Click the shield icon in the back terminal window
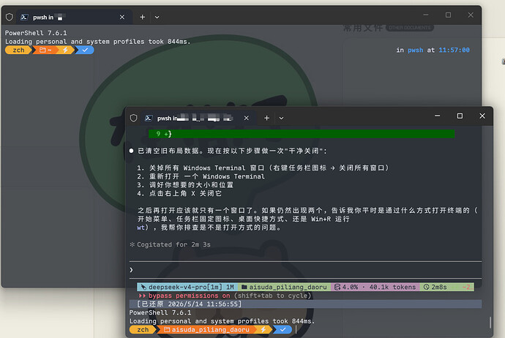This screenshot has width=505, height=338. tap(10, 17)
